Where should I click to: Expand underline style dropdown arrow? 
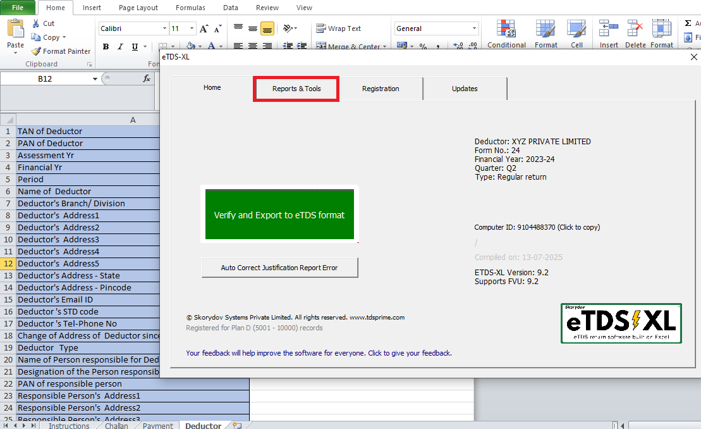pyautogui.click(x=145, y=47)
